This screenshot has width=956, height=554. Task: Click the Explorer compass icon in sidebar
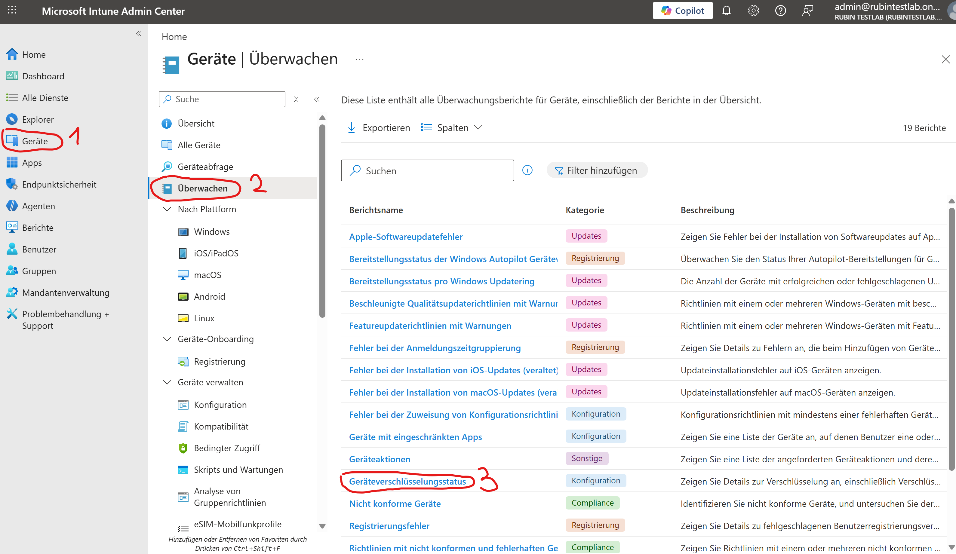(12, 119)
